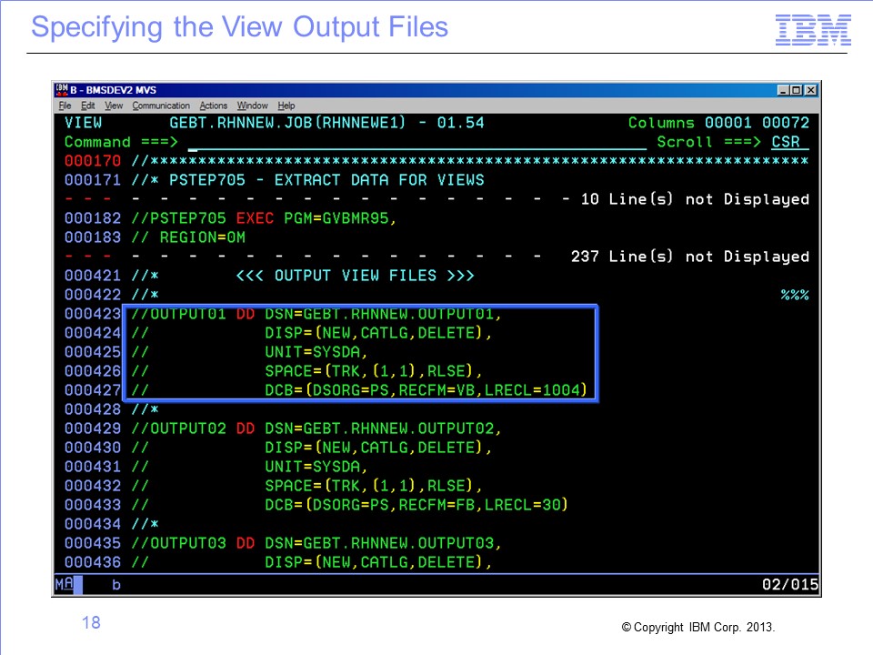This screenshot has height=655, width=873.
Task: Click 'RECFM=FB,LRECL=30' DCB line
Action: pyautogui.click(x=416, y=505)
